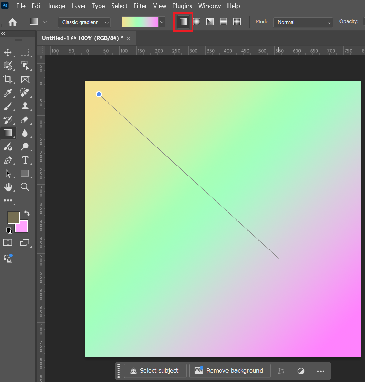Viewport: 365px width, 382px height.
Task: Select the Hand tool
Action: tap(8, 187)
